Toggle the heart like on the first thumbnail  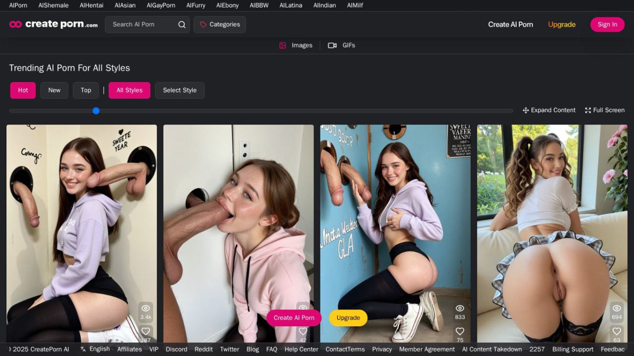coord(146,331)
